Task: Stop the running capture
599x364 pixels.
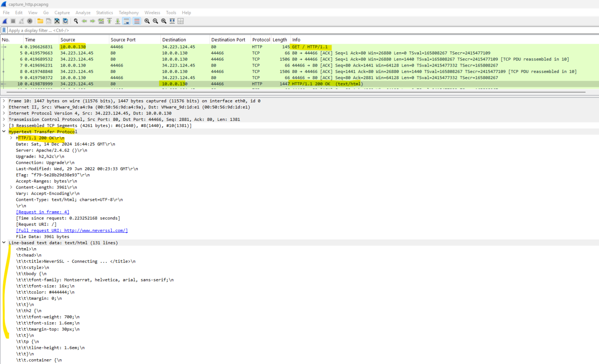Action: (13, 21)
